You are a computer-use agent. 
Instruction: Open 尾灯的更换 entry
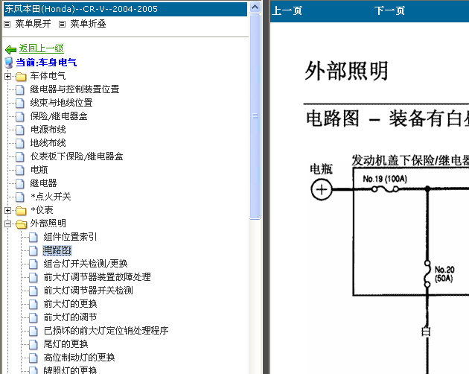(x=66, y=345)
